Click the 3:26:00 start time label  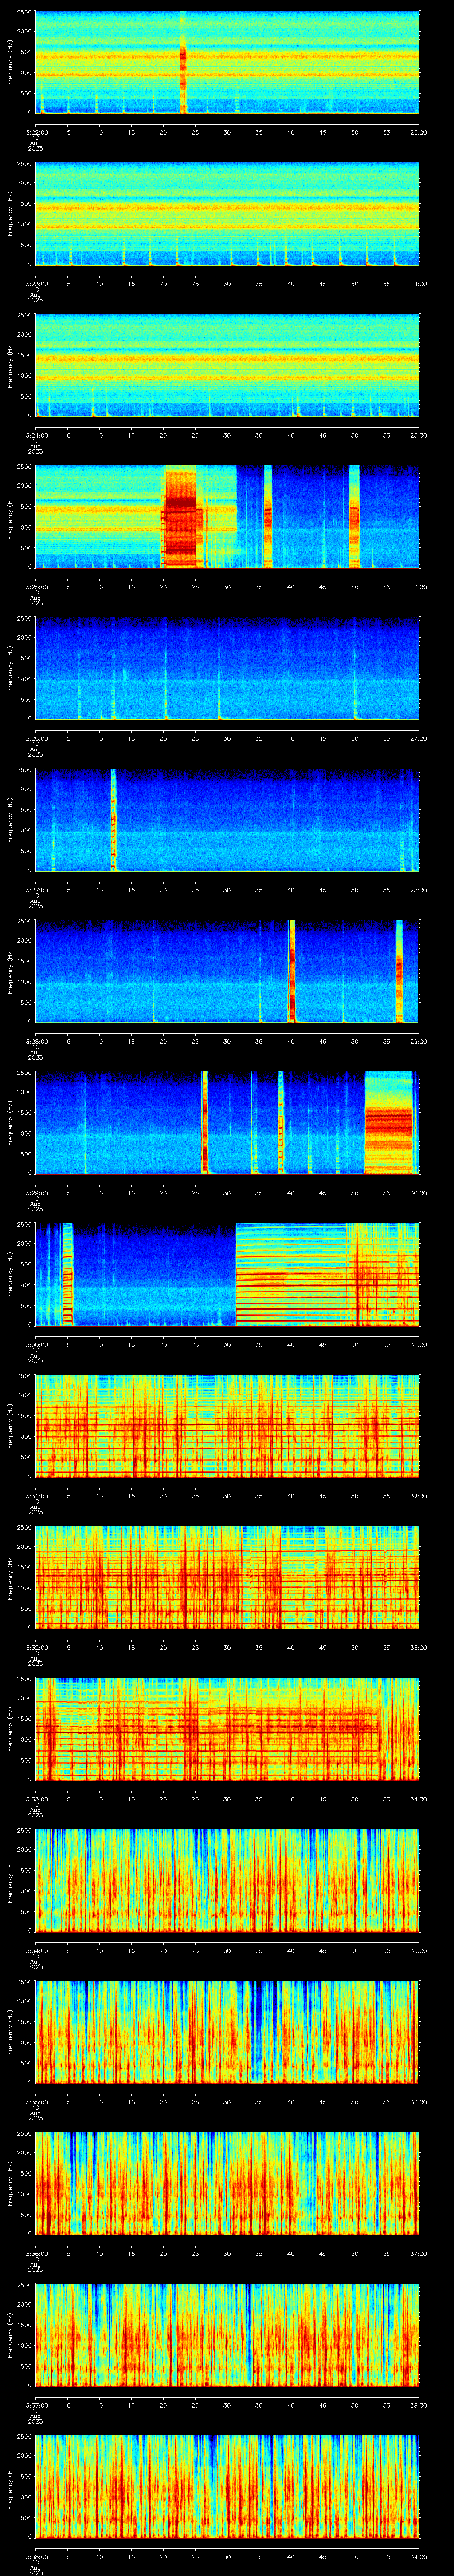[x=36, y=738]
